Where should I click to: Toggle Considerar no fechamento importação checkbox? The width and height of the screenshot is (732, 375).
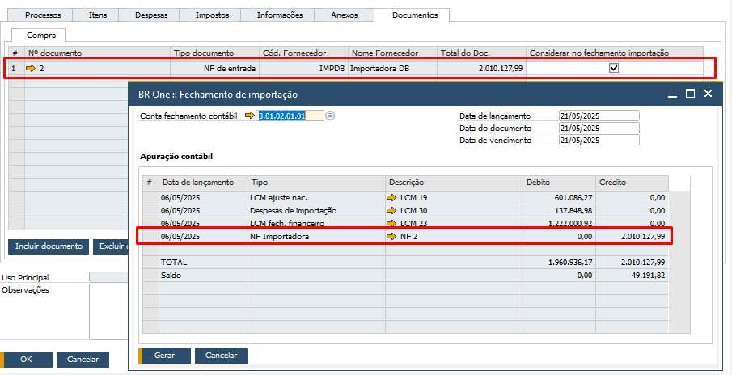(x=615, y=69)
